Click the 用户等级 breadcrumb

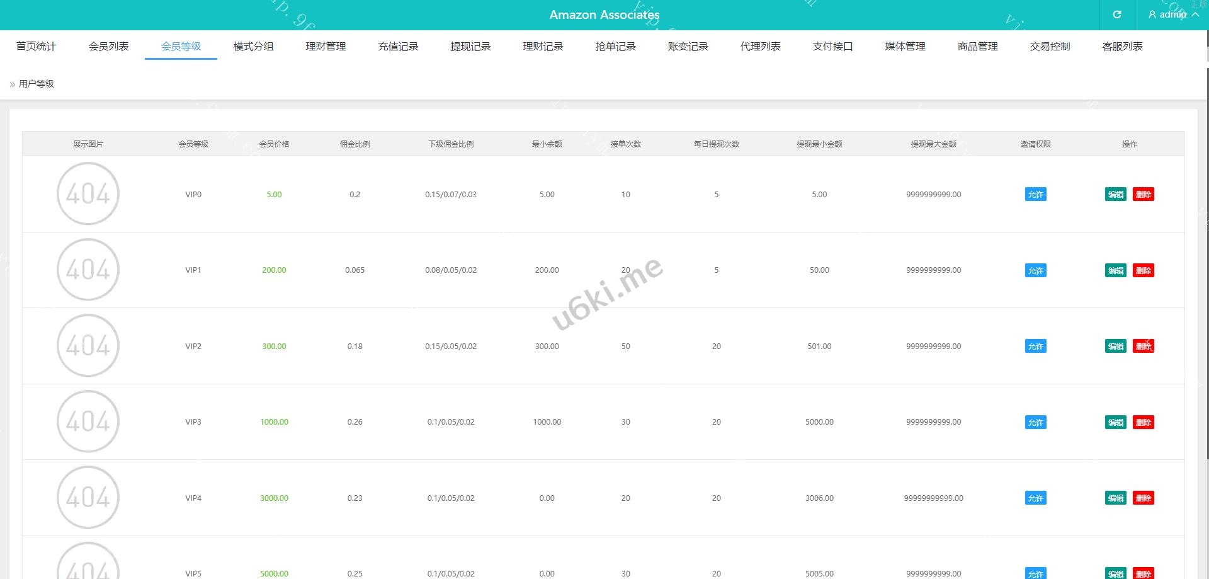(x=37, y=84)
